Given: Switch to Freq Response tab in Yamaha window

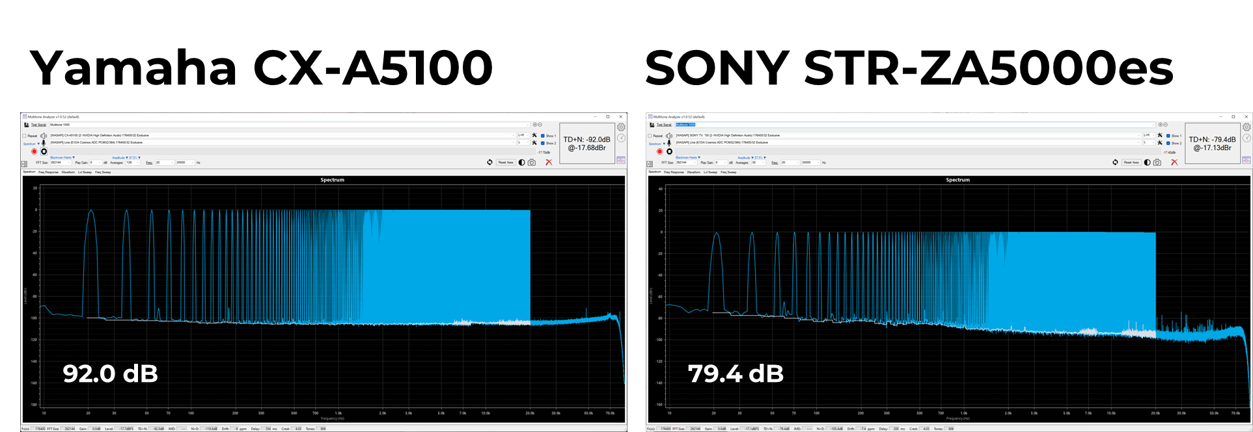Looking at the screenshot, I should pos(48,172).
